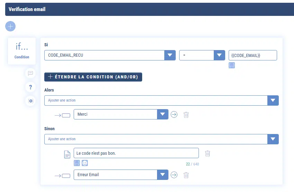Image resolution: width=294 pixels, height=192 pixels.
Task: Go to the Erreur Email sequence arrow
Action: (174, 175)
